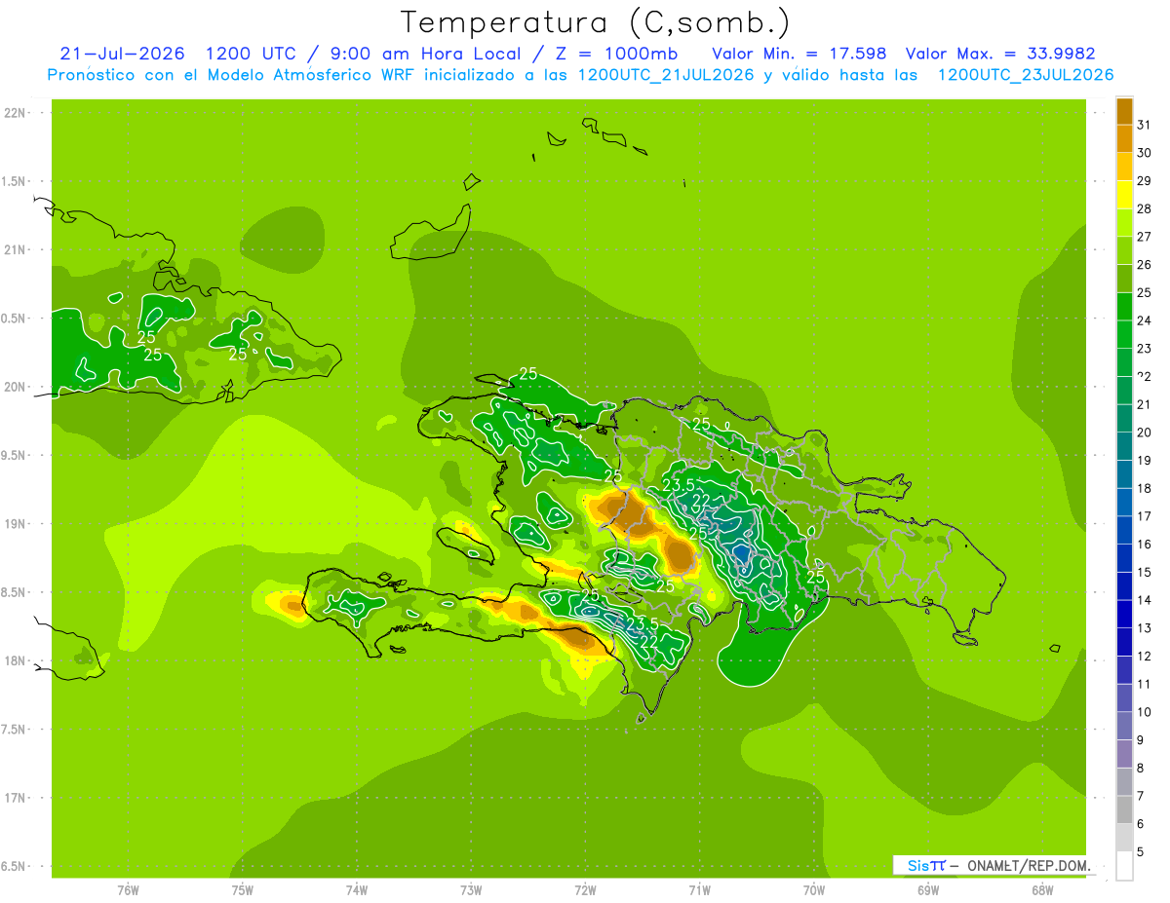Screen dimensions: 1170x903
Task: Select the 'Valor Min. = 17.598' readout
Action: pyautogui.click(x=799, y=54)
